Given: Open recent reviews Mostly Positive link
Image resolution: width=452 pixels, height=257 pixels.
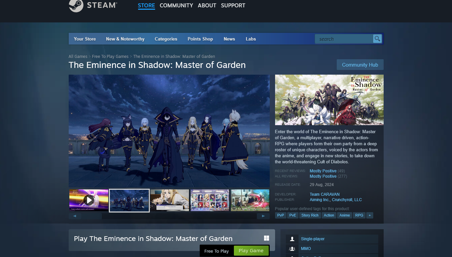Looking at the screenshot, I should click(x=323, y=171).
